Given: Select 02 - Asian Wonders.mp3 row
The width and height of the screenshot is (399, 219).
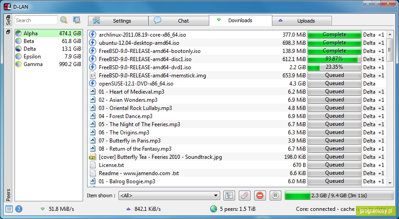Looking at the screenshot, I should tap(236, 100).
